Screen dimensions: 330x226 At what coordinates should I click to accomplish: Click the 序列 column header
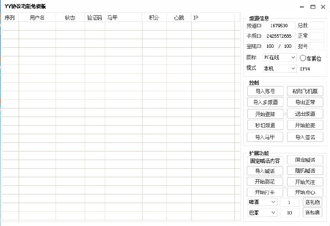pyautogui.click(x=10, y=18)
